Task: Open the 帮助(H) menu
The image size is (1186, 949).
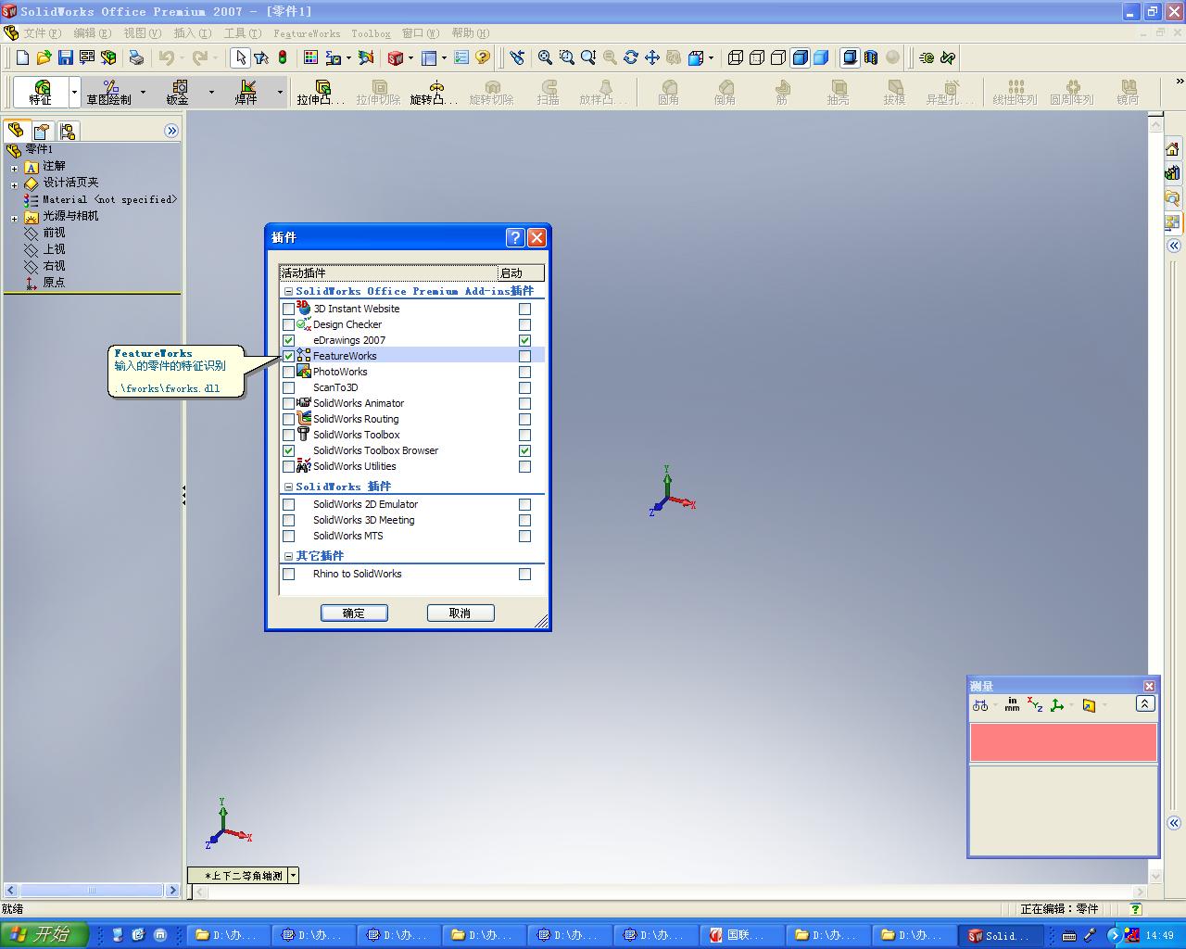Action: [x=470, y=33]
